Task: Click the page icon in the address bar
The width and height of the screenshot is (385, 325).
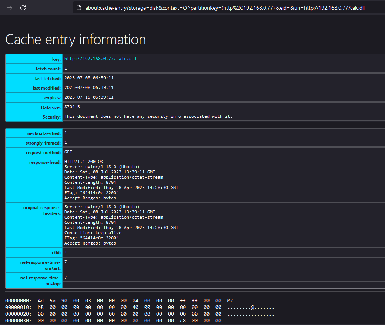Action: tap(78, 8)
